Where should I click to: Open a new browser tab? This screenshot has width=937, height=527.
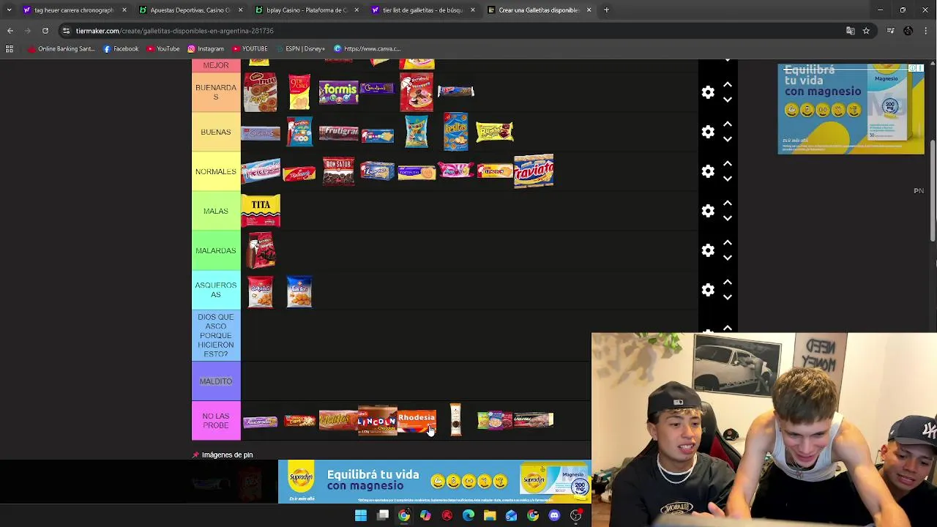click(x=607, y=10)
